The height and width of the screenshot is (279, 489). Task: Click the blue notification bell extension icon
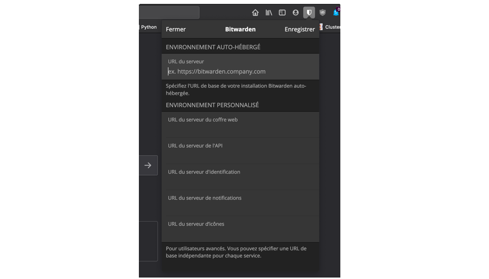pos(336,12)
